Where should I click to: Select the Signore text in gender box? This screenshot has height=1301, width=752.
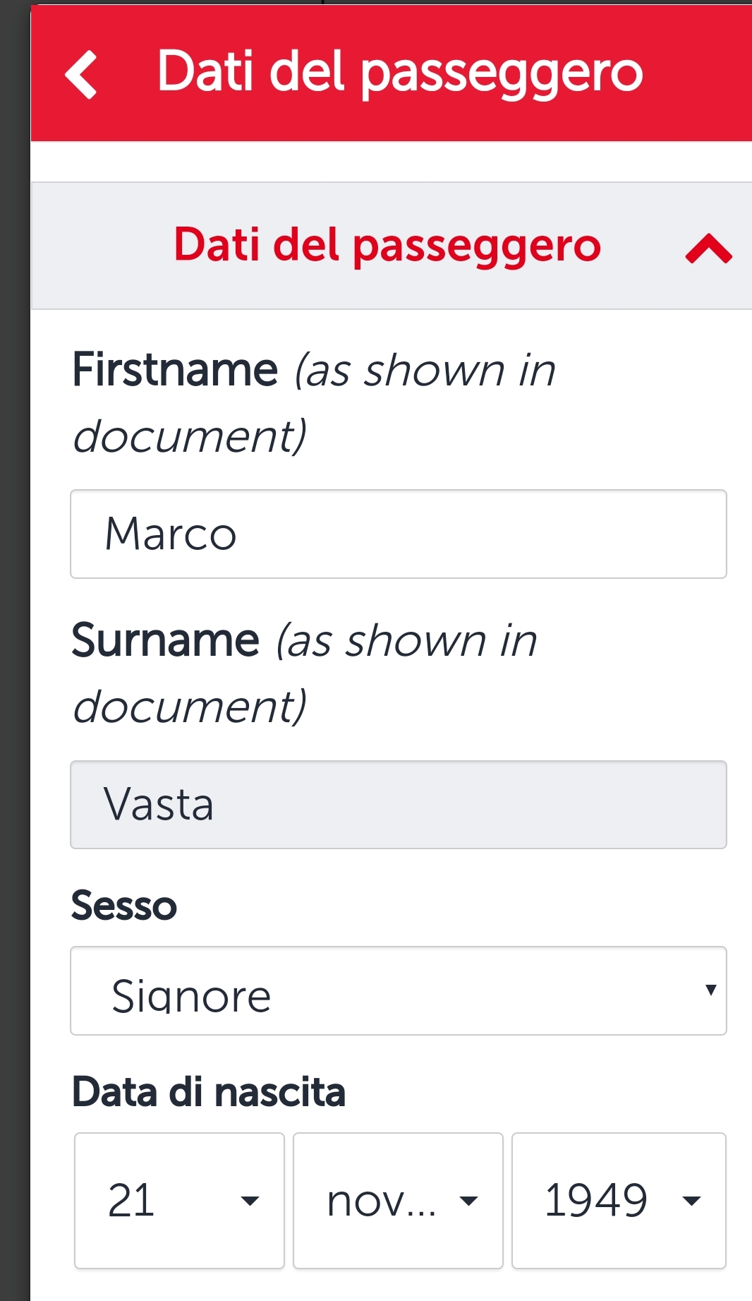pyautogui.click(x=191, y=995)
